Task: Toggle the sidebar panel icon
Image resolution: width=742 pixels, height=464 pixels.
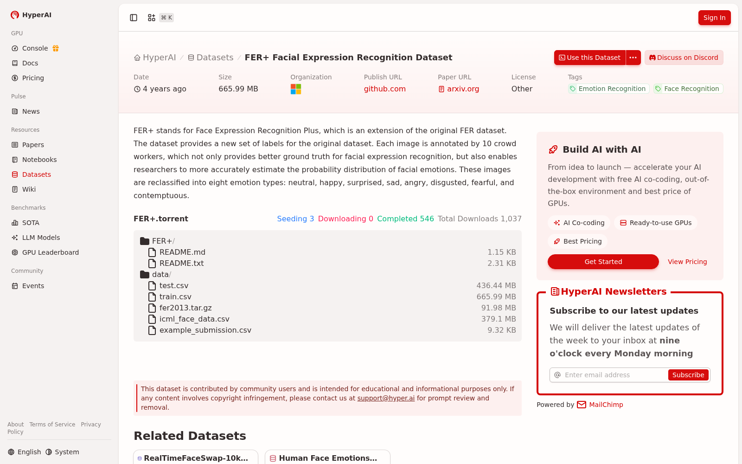Action: coord(134,18)
